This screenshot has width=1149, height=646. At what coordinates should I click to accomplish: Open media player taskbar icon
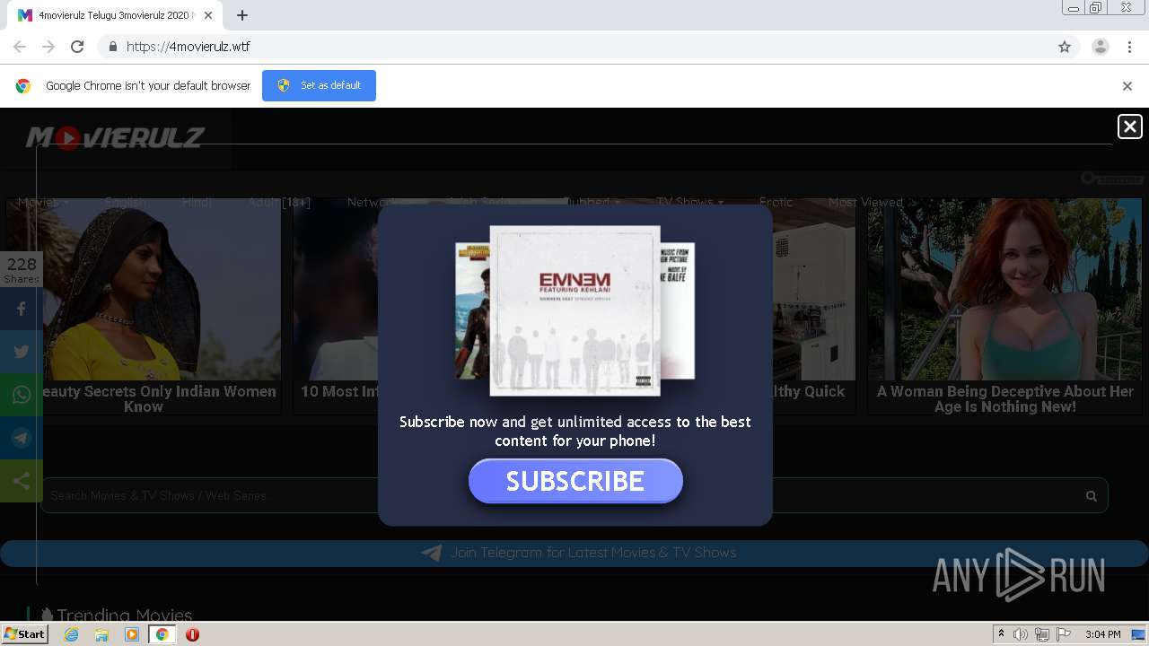pos(132,634)
